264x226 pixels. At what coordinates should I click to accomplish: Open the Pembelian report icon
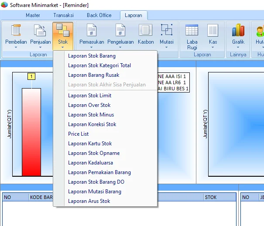tap(16, 30)
